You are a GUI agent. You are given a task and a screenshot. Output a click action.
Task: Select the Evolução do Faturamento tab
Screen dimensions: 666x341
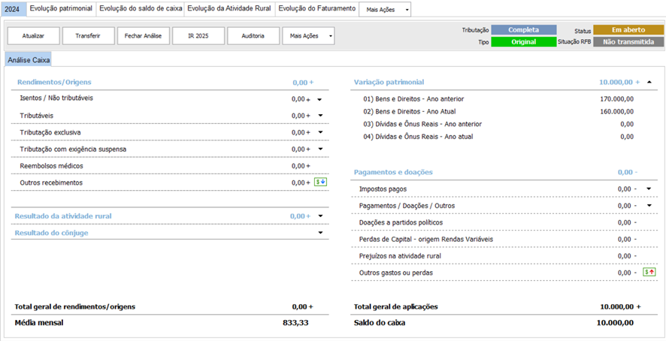(316, 8)
